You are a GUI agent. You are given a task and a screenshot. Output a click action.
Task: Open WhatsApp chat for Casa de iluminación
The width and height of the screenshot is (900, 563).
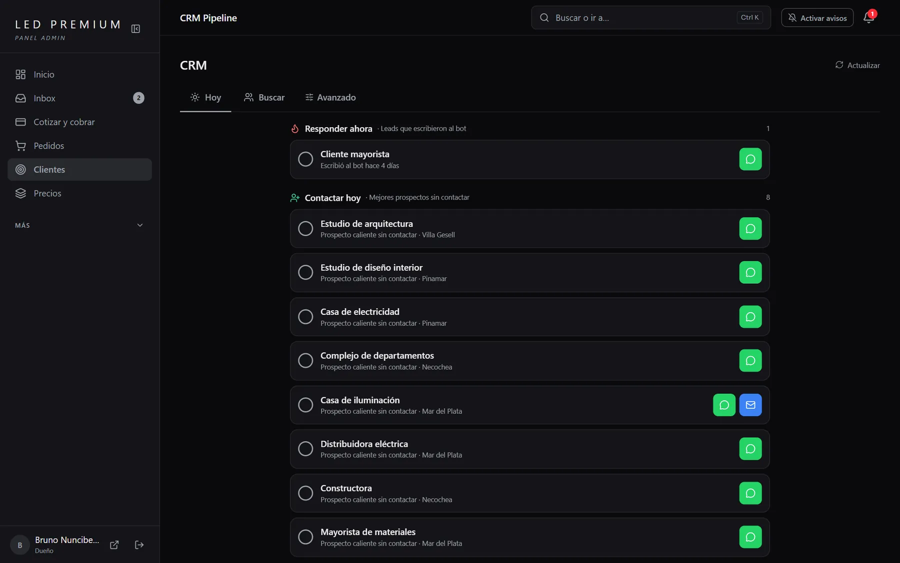pos(724,405)
